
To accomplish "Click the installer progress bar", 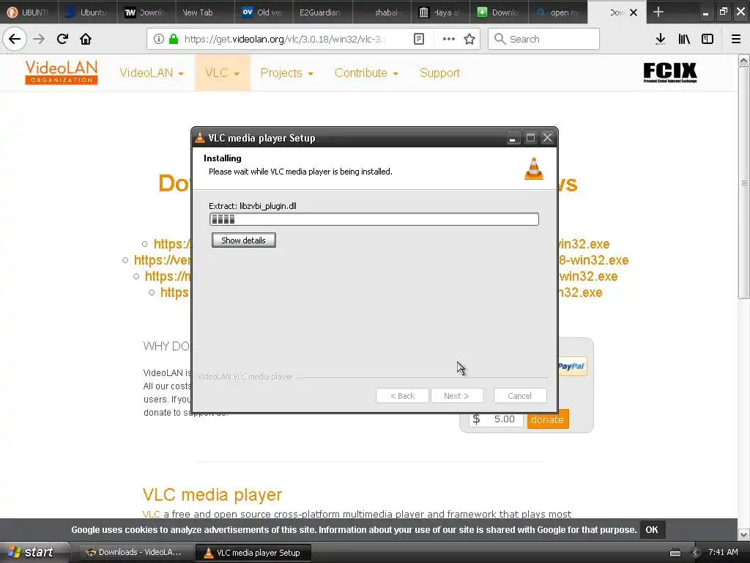I will (x=374, y=219).
